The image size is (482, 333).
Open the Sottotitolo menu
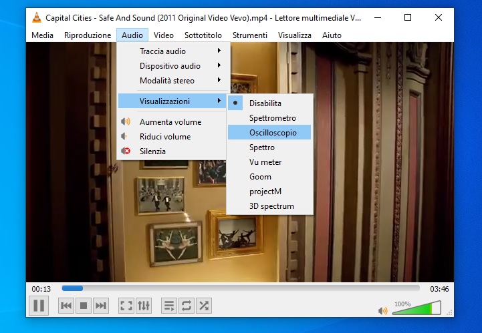pyautogui.click(x=203, y=35)
